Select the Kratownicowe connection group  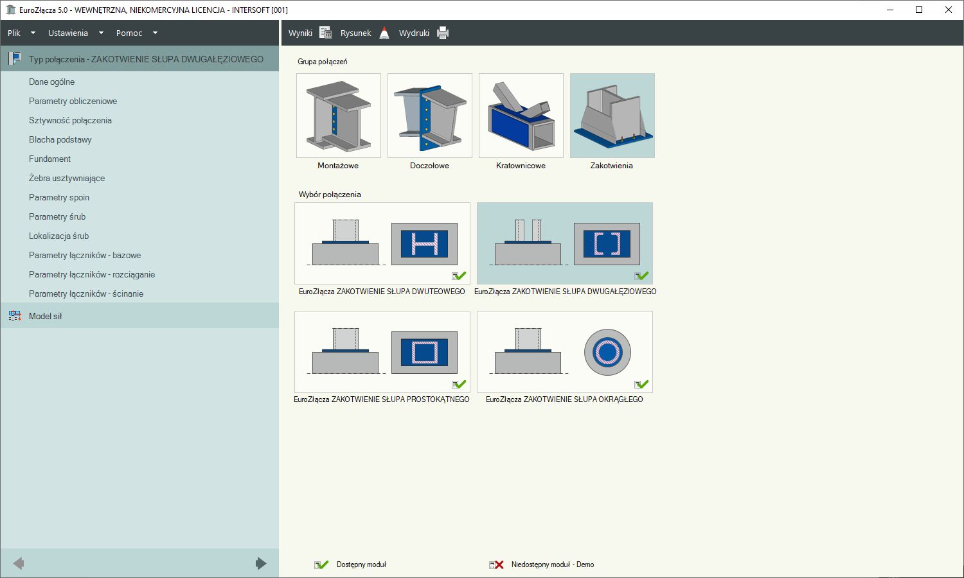tap(521, 116)
